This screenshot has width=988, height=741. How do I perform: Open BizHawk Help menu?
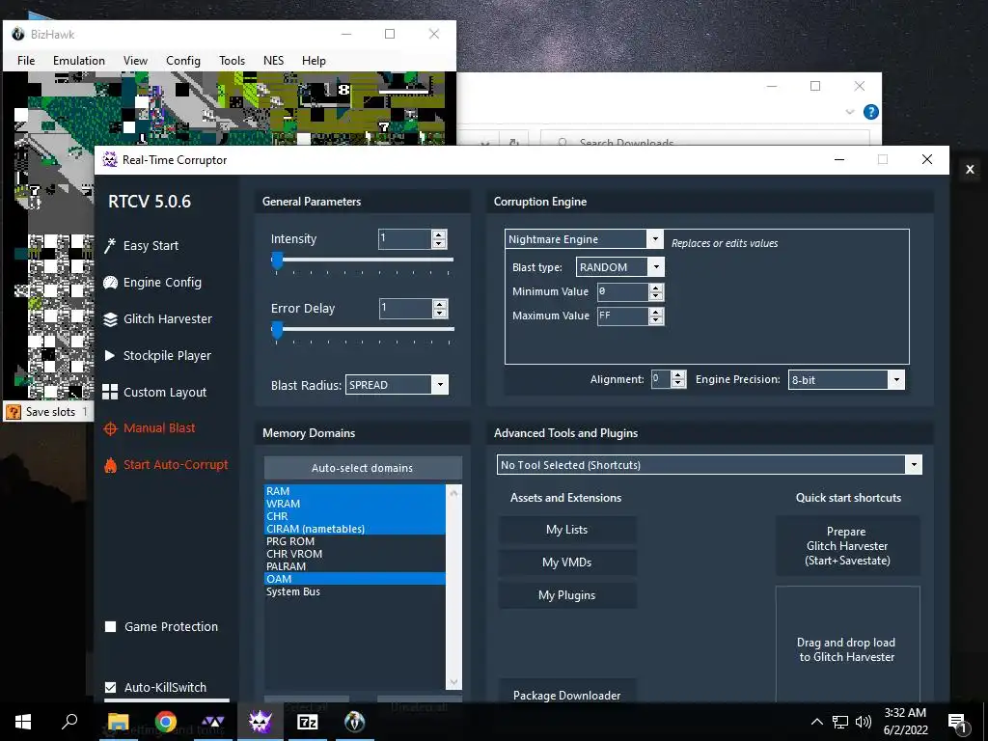point(314,61)
